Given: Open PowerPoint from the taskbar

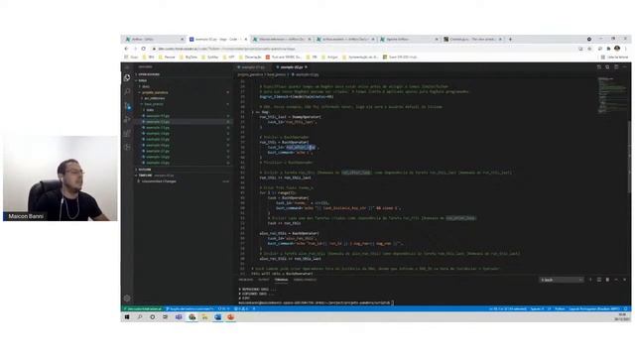Looking at the screenshot, I should [x=231, y=317].
